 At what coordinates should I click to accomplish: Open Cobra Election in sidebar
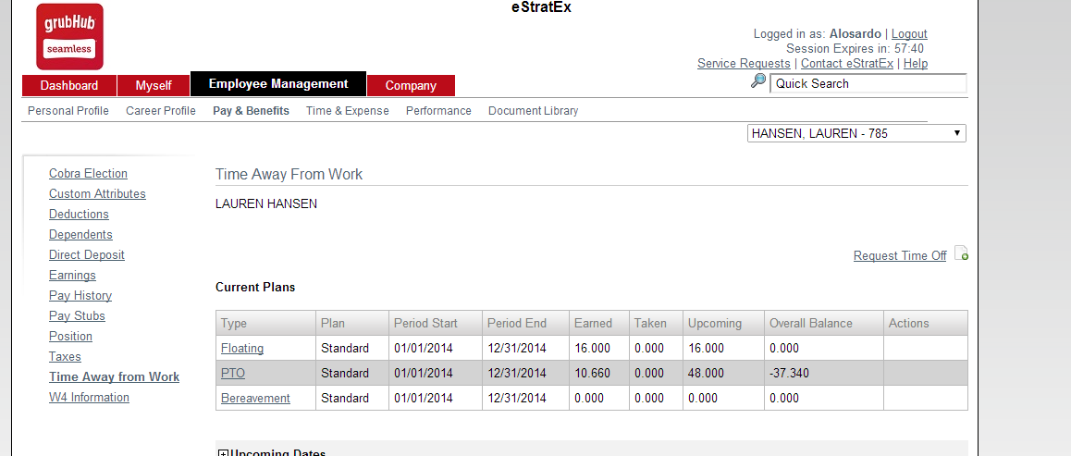[x=88, y=173]
